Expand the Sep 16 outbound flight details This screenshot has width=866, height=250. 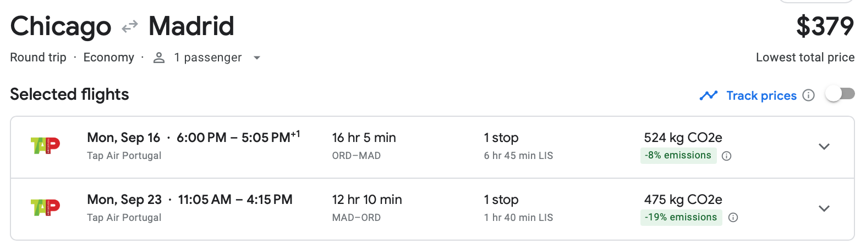pyautogui.click(x=824, y=146)
